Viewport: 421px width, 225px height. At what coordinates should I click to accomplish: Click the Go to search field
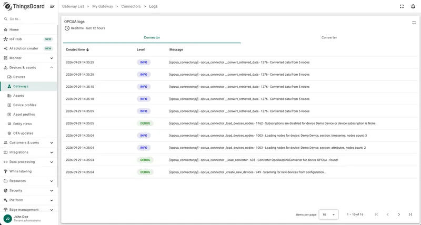pos(28,19)
